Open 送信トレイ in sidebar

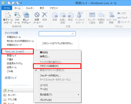[10, 78]
